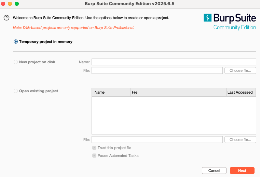
Task: Click the window title Burp Suite Community Edition
Action: click(129, 4)
